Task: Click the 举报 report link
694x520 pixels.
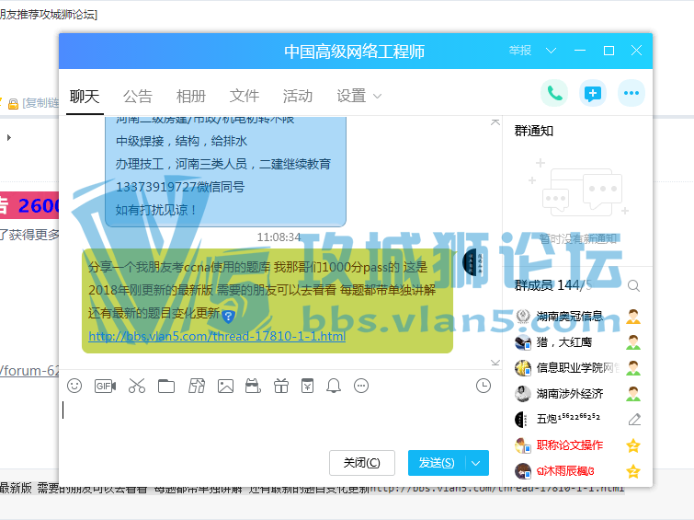Action: (520, 51)
